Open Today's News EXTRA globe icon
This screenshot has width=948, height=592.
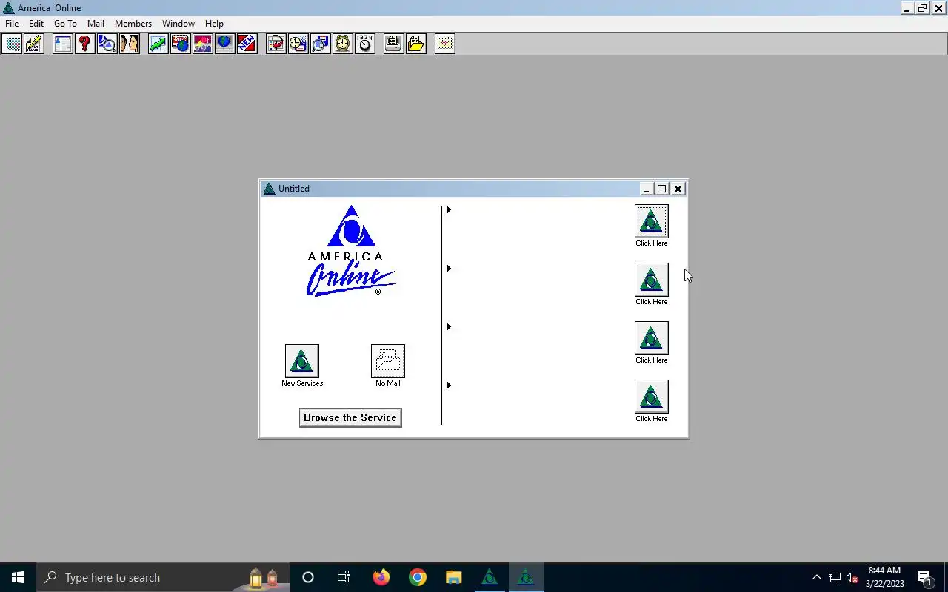tap(180, 44)
